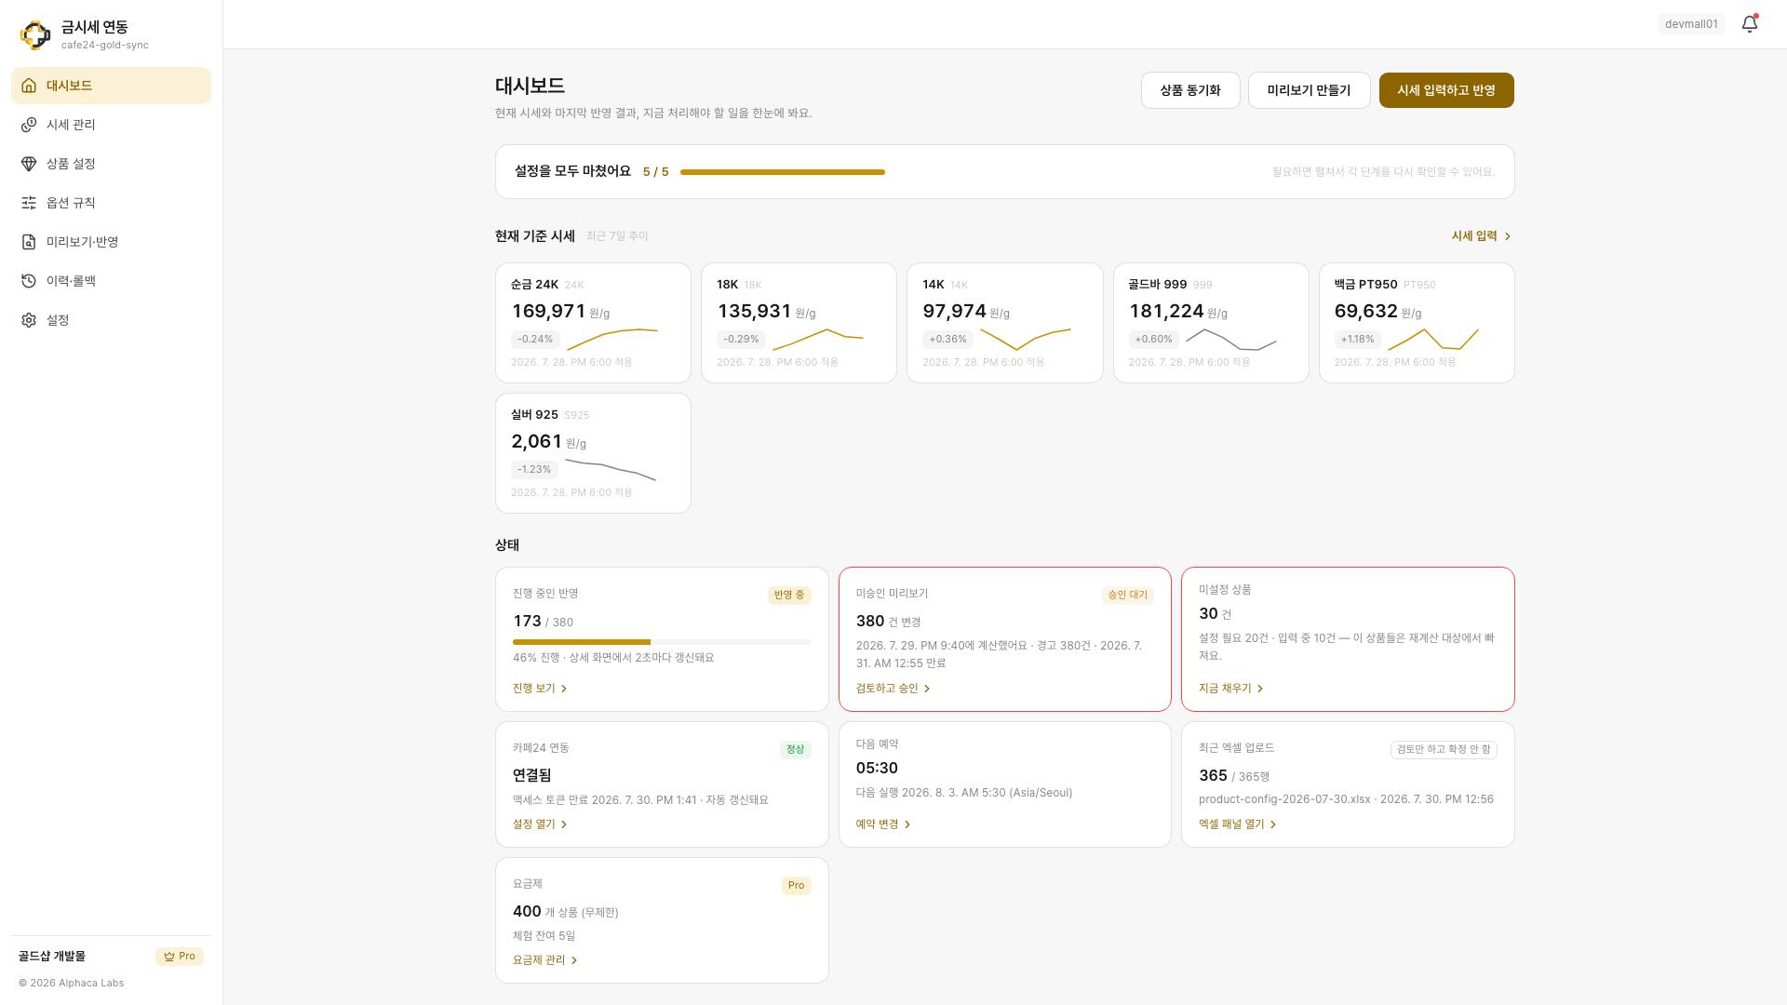This screenshot has width=1787, height=1005.
Task: Open 대시보드 menu item
Action: coord(111,86)
